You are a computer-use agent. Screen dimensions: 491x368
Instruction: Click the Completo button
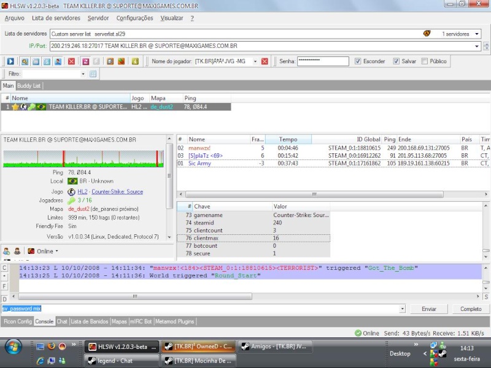471,309
